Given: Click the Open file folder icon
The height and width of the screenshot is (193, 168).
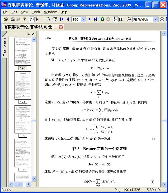Looking at the screenshot, I should point(6,19).
